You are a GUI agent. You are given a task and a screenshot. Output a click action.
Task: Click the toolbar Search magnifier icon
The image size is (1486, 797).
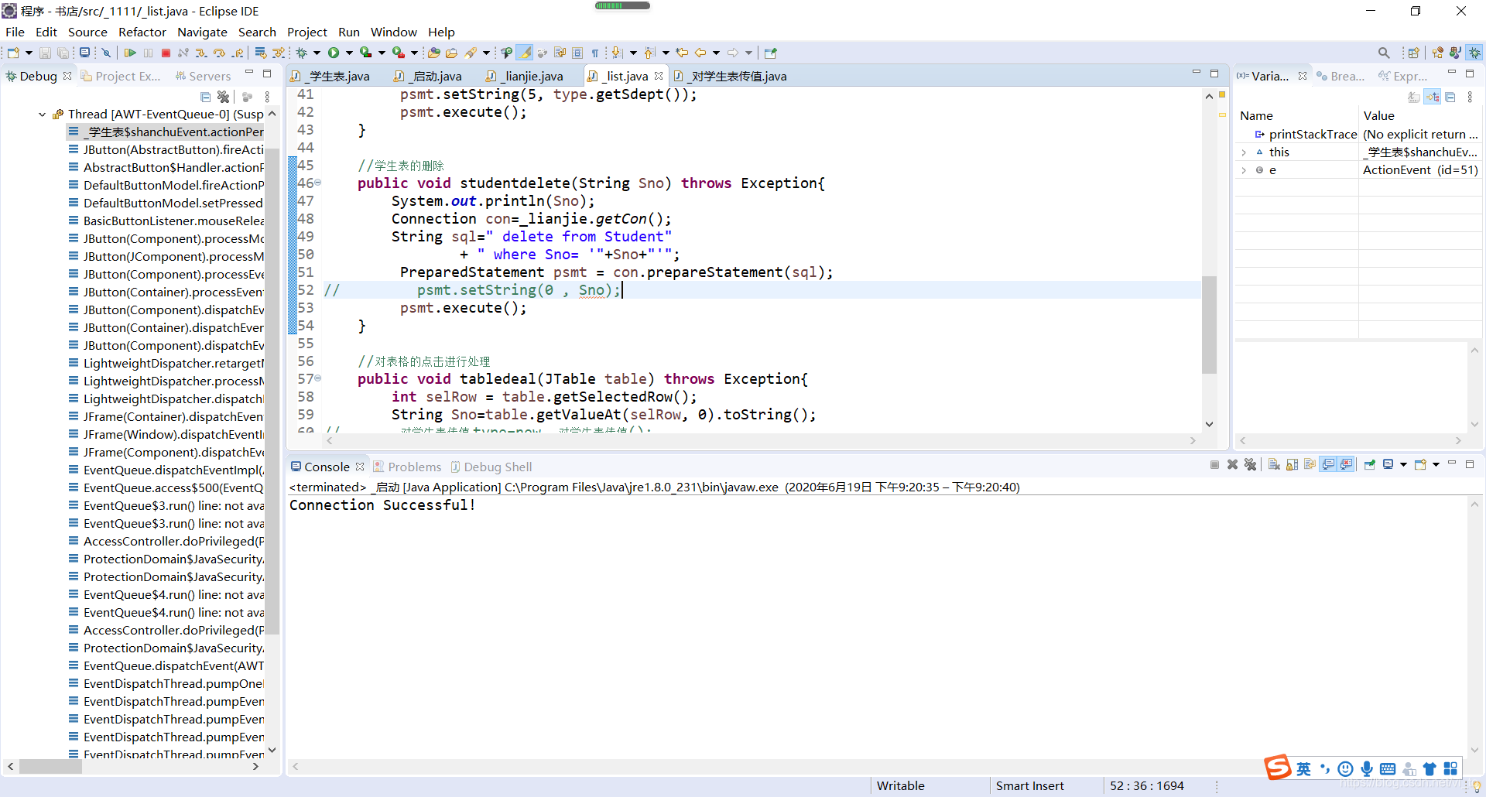pyautogui.click(x=1384, y=53)
